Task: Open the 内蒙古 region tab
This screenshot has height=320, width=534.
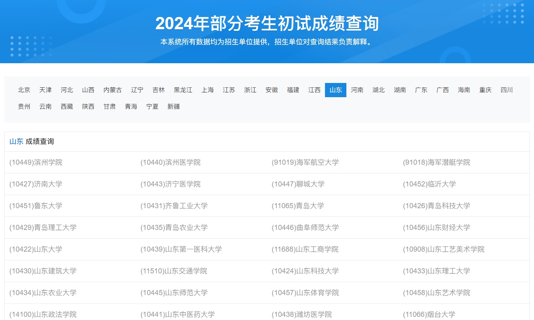Action: click(x=113, y=90)
